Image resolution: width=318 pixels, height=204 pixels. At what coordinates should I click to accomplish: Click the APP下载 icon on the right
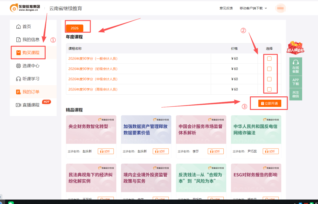pos(296,81)
